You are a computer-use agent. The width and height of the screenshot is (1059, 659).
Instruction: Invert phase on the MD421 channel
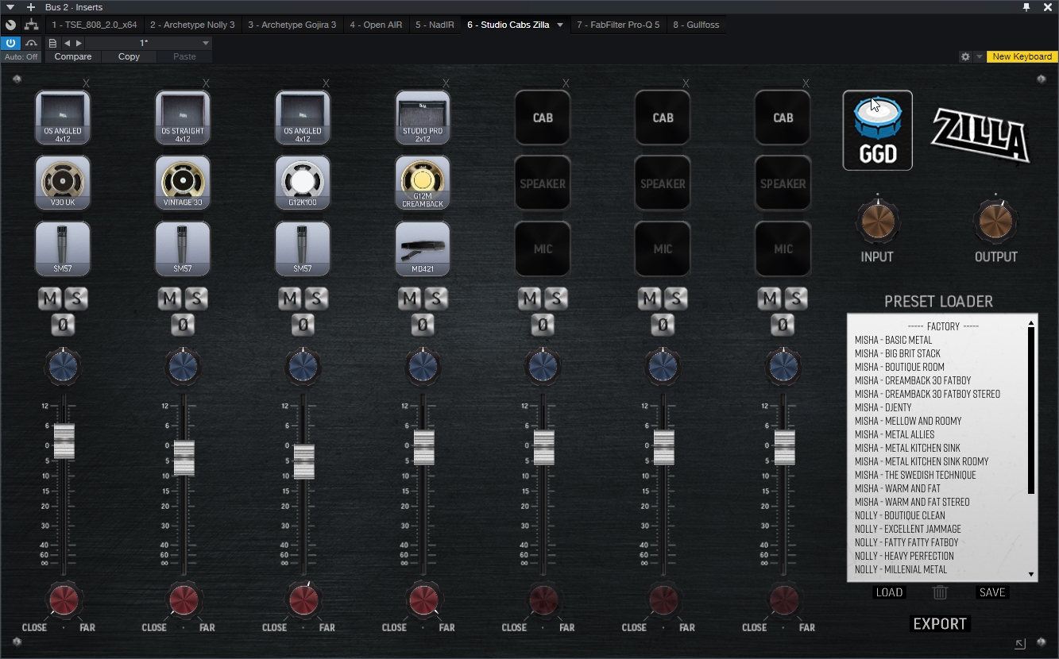coord(423,325)
